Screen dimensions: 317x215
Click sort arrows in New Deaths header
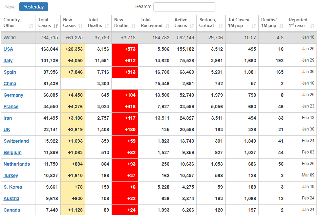(133, 26)
